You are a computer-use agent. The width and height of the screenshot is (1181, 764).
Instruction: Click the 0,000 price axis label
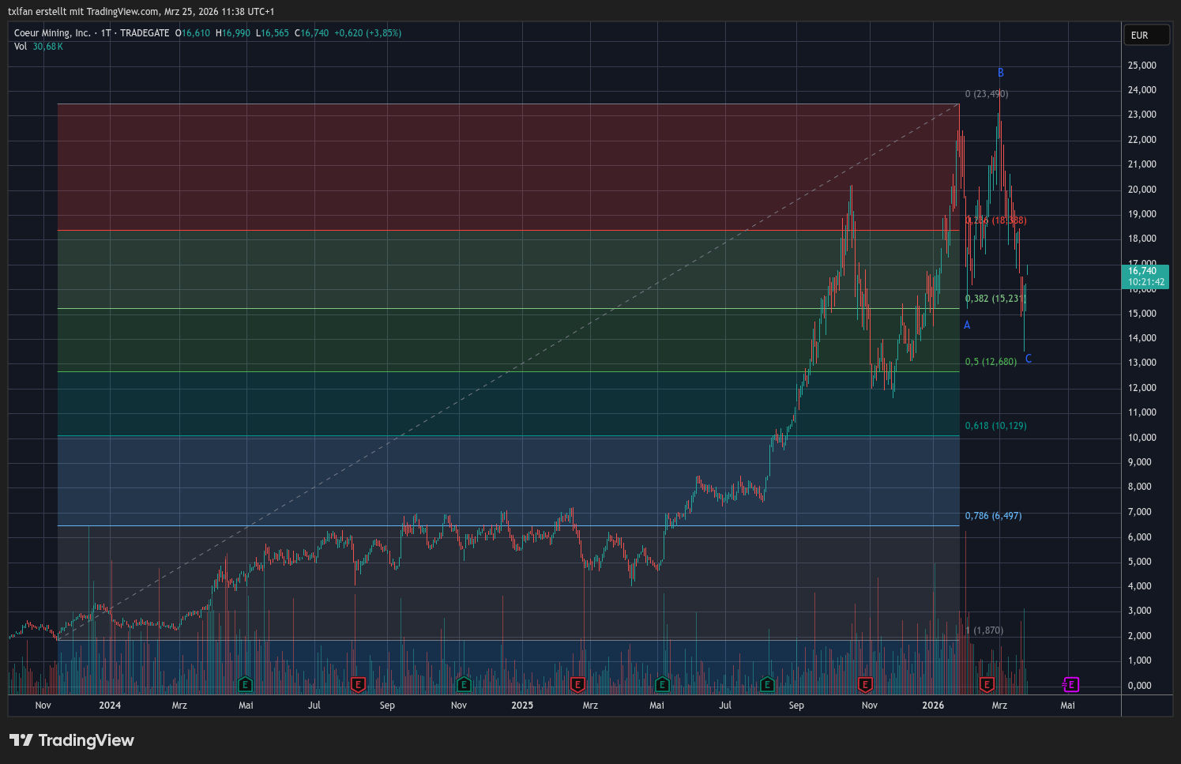[1140, 686]
